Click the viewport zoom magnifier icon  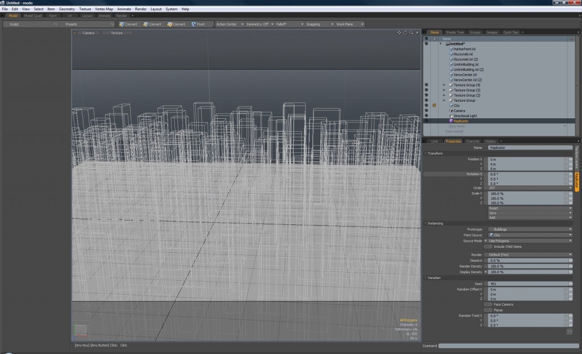tap(411, 33)
